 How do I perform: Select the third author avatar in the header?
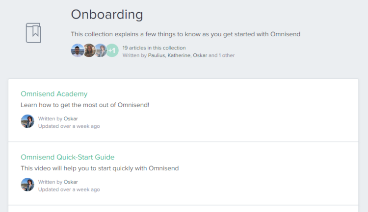click(101, 50)
